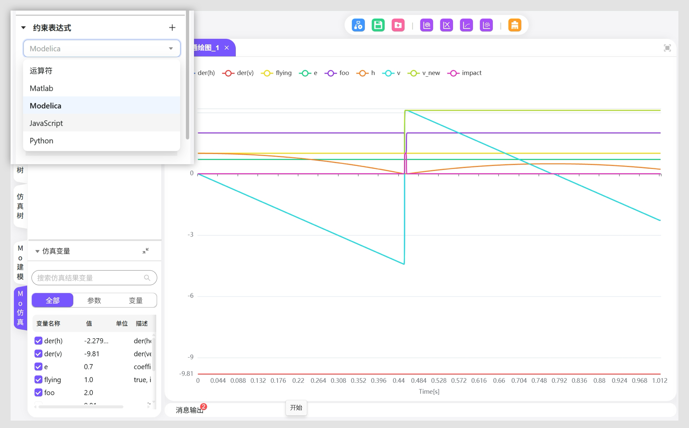689x428 pixels.
Task: Click the 变量名称 column header
Action: (48, 323)
